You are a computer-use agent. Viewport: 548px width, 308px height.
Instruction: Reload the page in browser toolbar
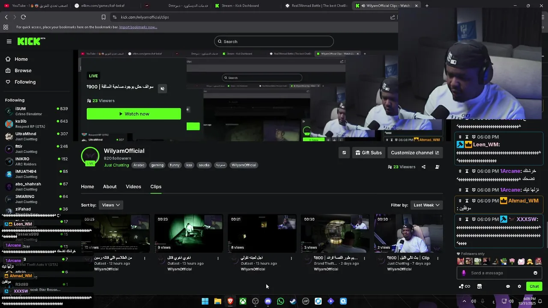click(x=23, y=17)
